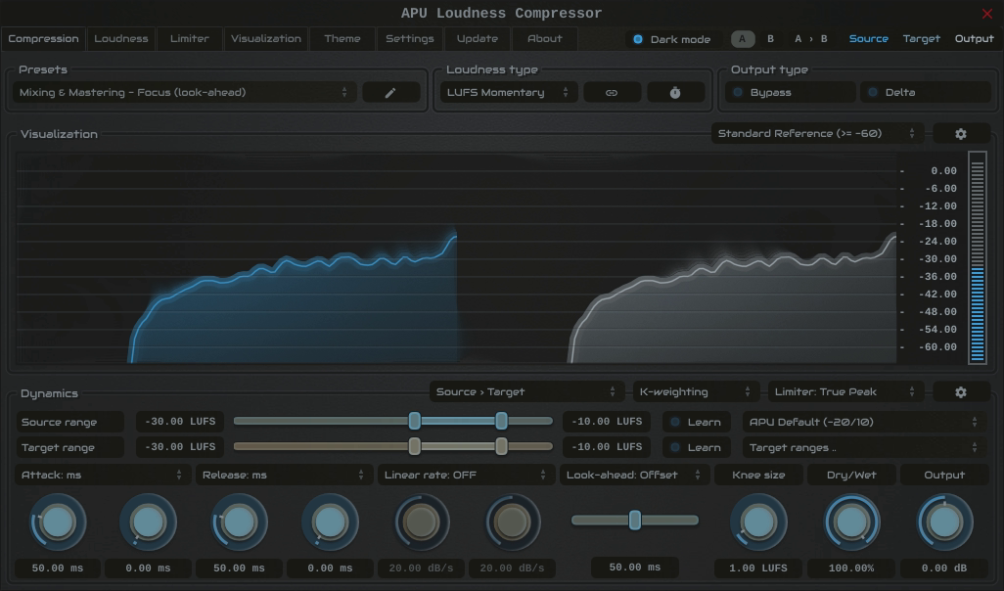Screen dimensions: 1004x591
Task: Click the 100.00% dry/wet value field
Action: [x=851, y=568]
